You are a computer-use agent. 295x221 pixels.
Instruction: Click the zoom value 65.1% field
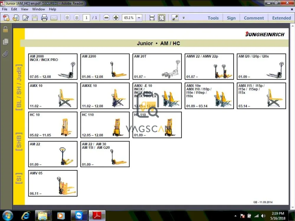129,18
